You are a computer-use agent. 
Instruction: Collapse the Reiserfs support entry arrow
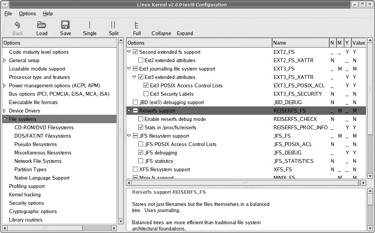pyautogui.click(x=129, y=111)
